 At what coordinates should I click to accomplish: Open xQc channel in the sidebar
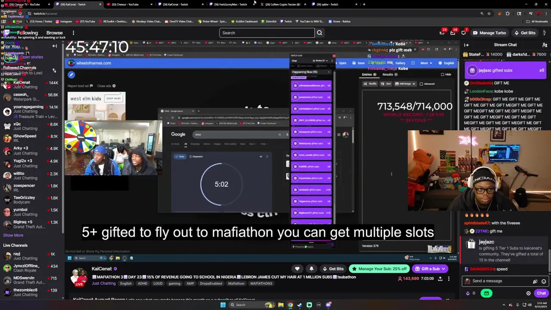pyautogui.click(x=30, y=126)
